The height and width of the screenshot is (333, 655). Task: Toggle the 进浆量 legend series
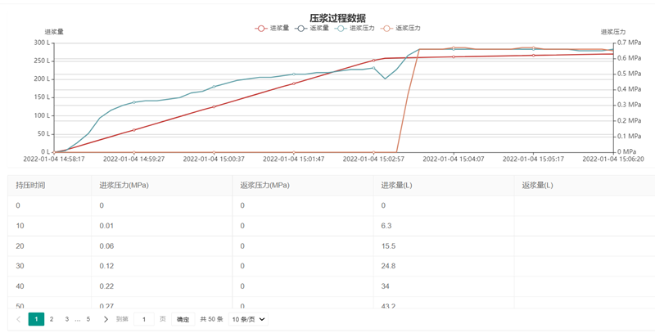tap(272, 29)
